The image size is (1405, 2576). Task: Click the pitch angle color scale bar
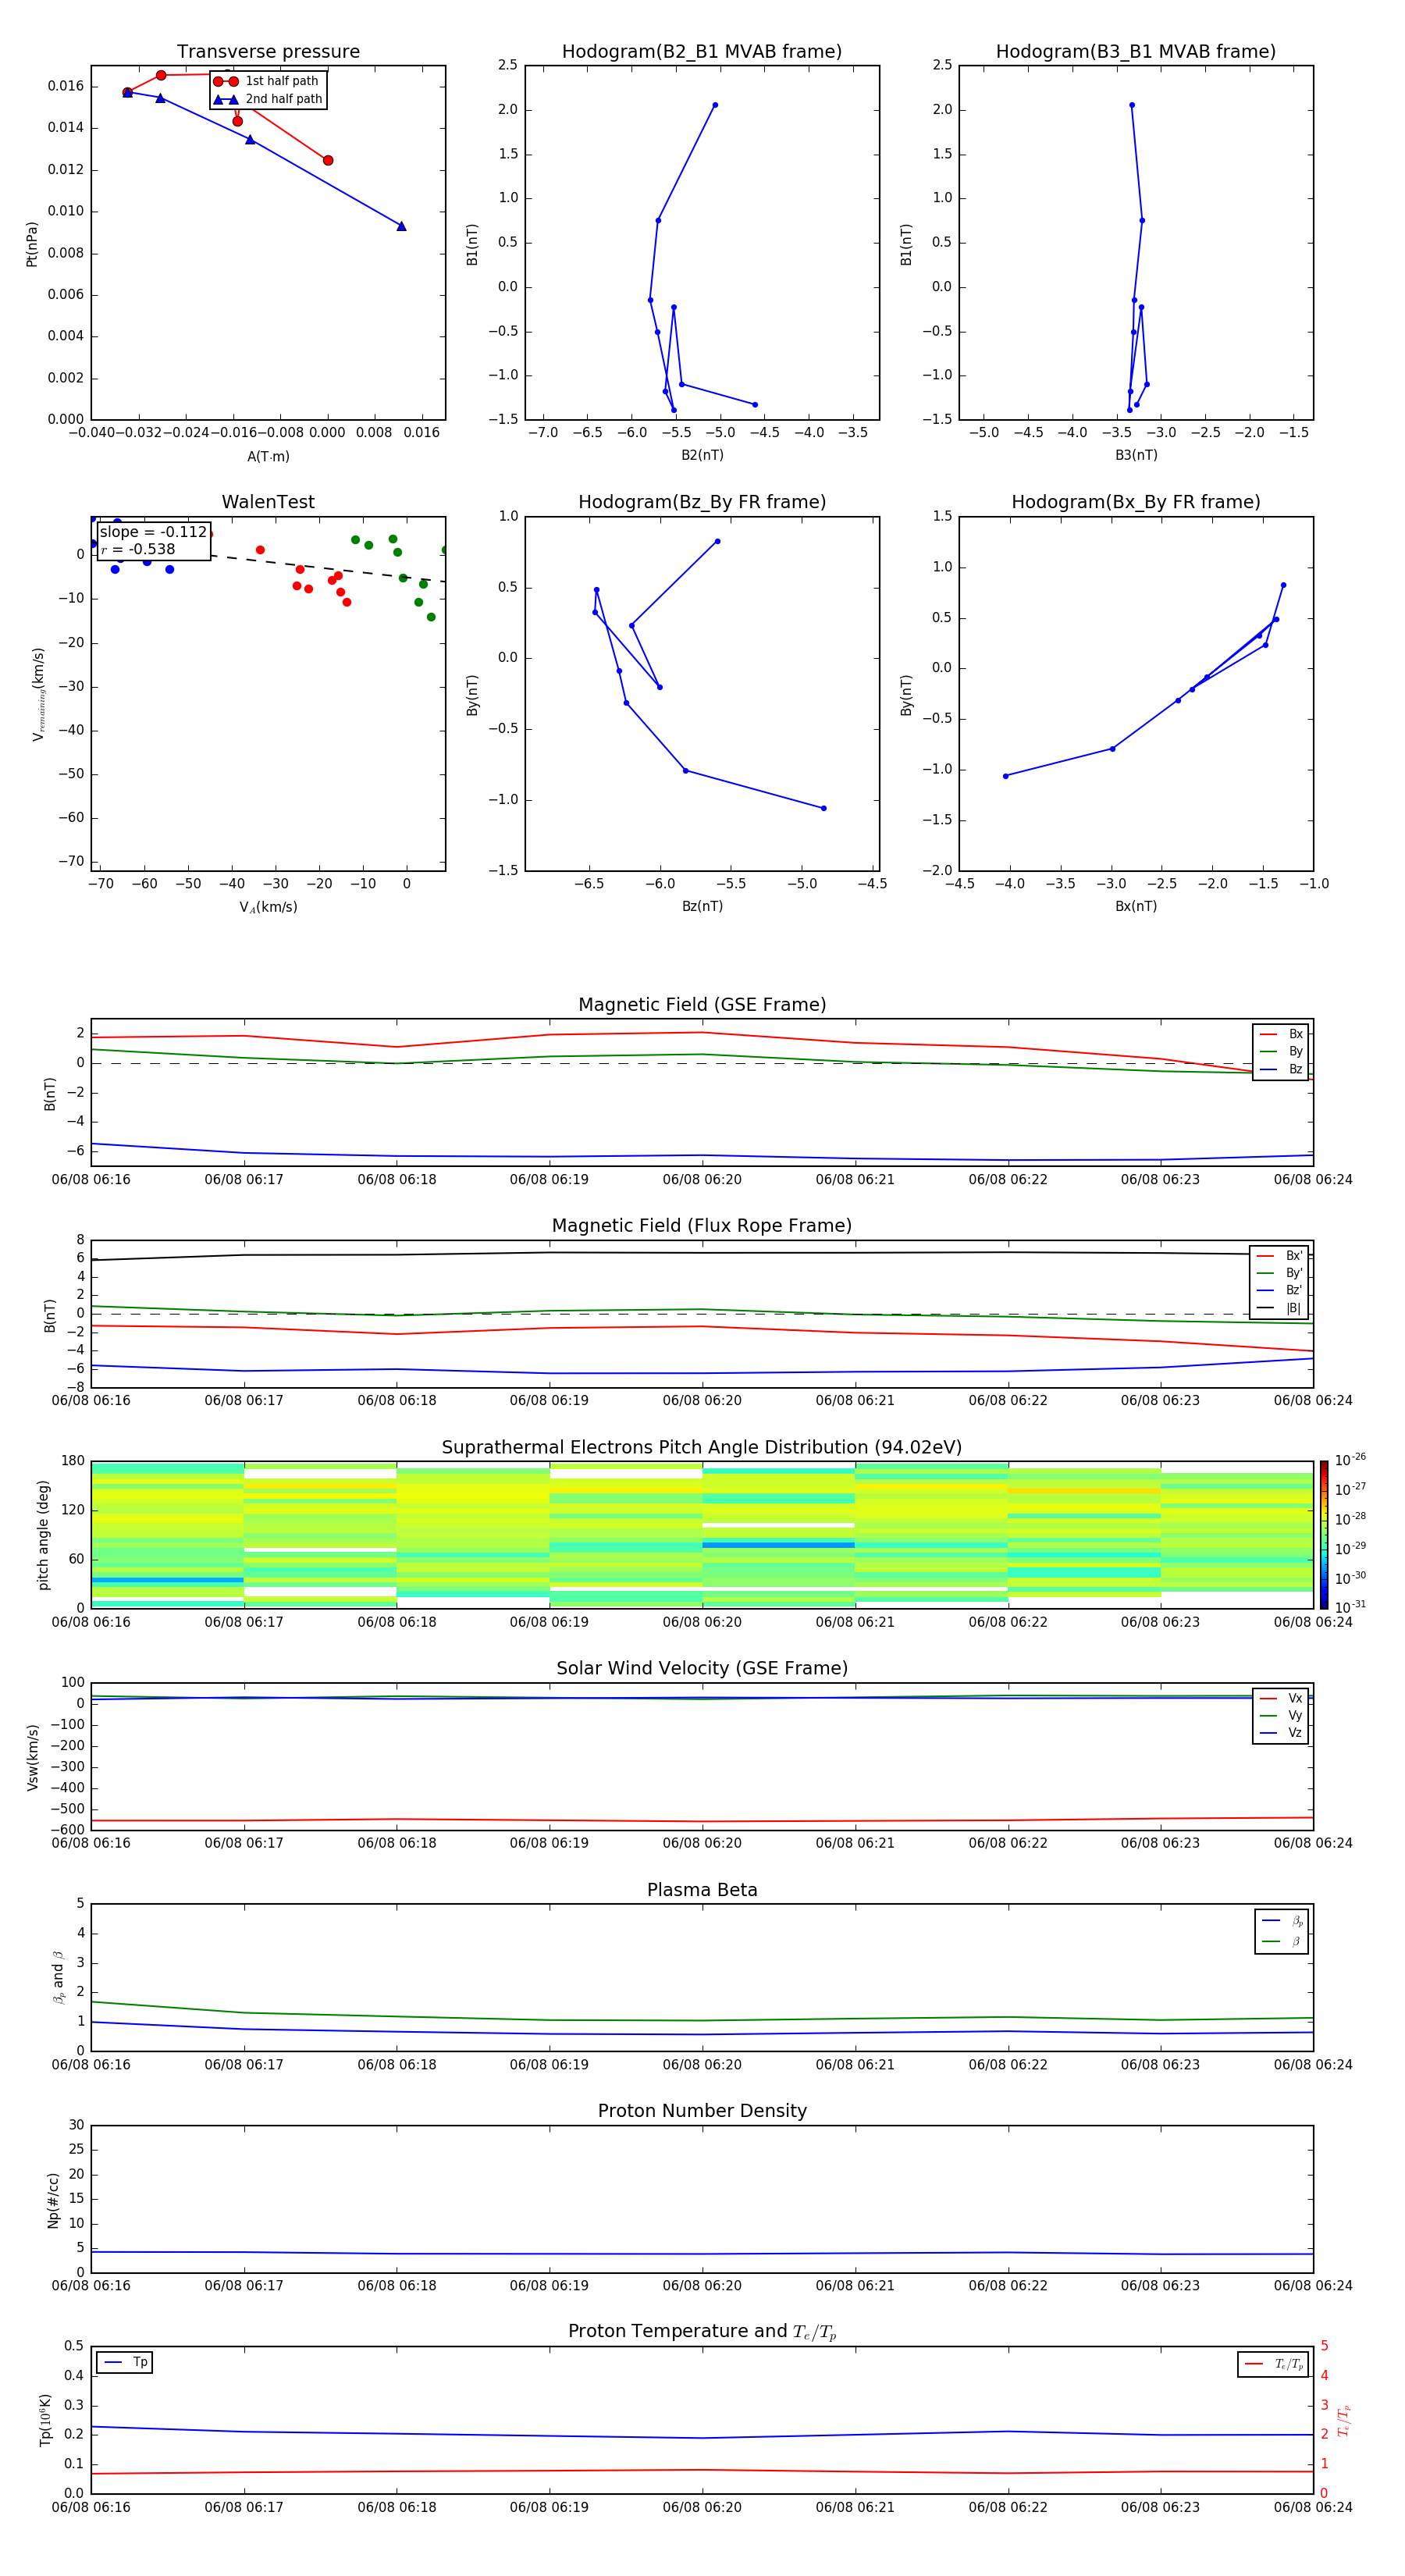coord(1324,1534)
